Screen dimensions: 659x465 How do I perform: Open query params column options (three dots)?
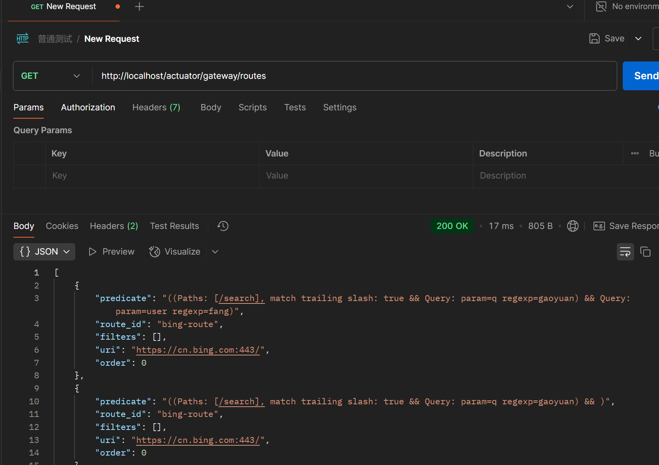[635, 153]
